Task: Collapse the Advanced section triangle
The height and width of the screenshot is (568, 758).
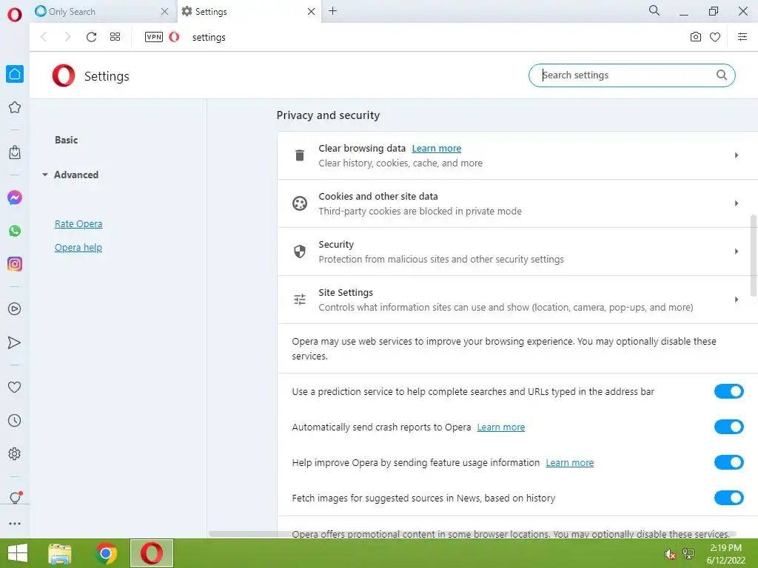Action: pos(45,175)
